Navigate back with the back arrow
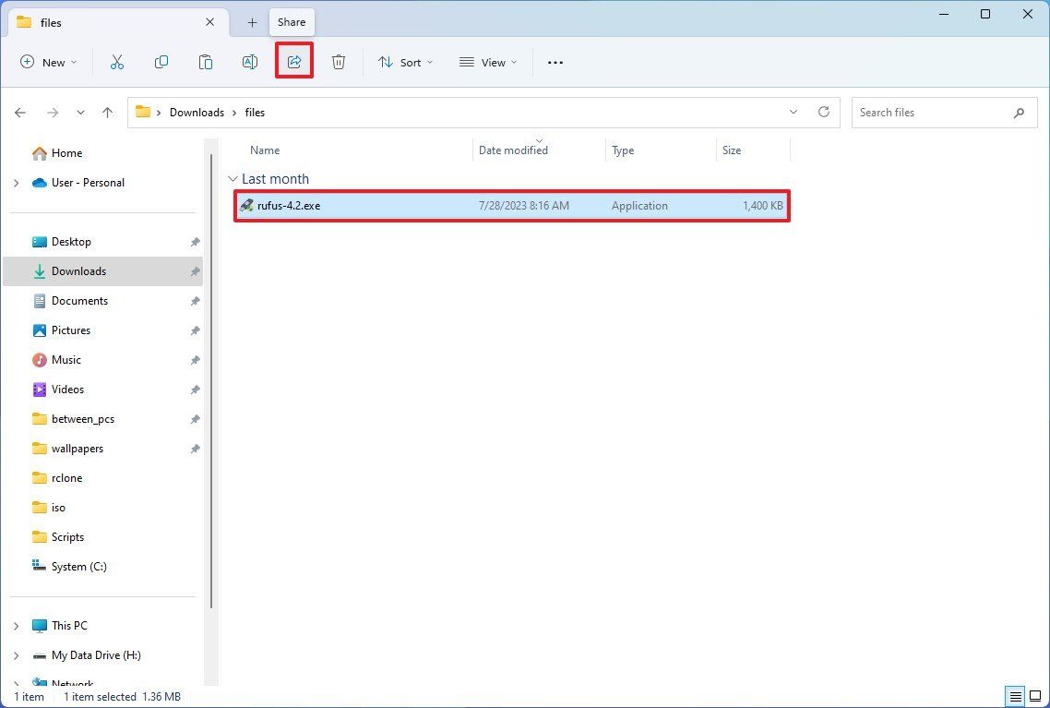 pos(20,112)
